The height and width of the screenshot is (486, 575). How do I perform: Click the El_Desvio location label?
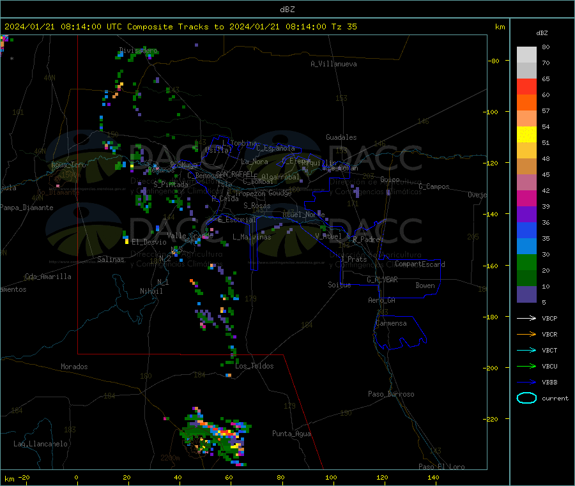[149, 242]
